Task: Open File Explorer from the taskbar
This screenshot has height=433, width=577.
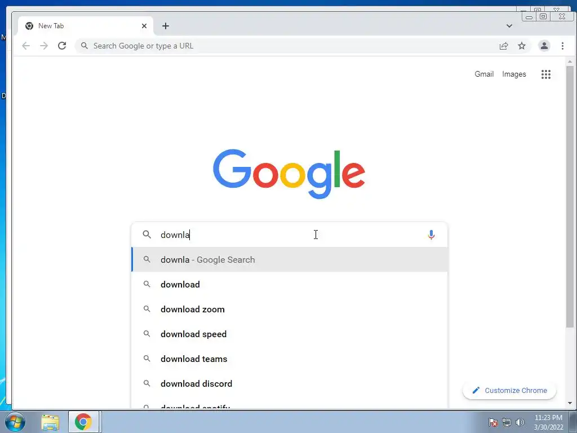Action: tap(50, 422)
